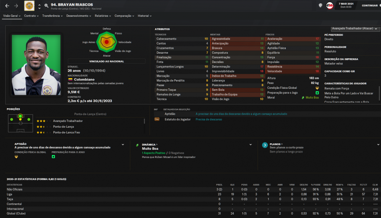Open the Nacional club badge
Viewport: 381px width, 218px height.
[29, 6]
